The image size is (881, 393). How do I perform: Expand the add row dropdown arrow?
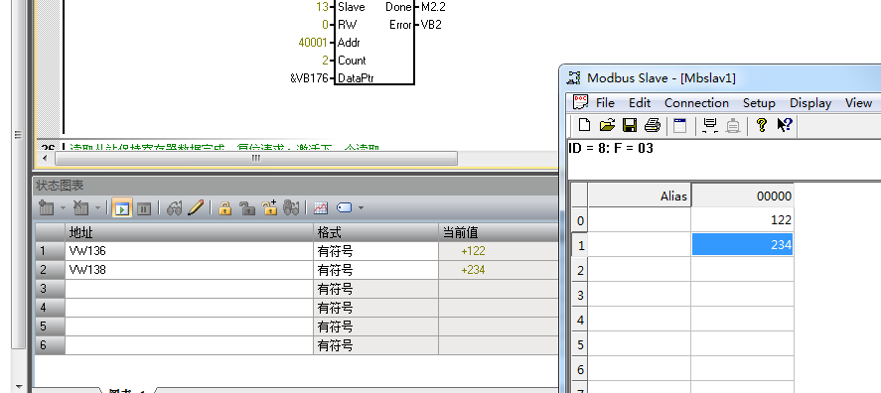pos(63,208)
